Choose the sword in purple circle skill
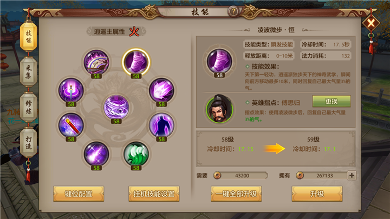 (x=71, y=90)
